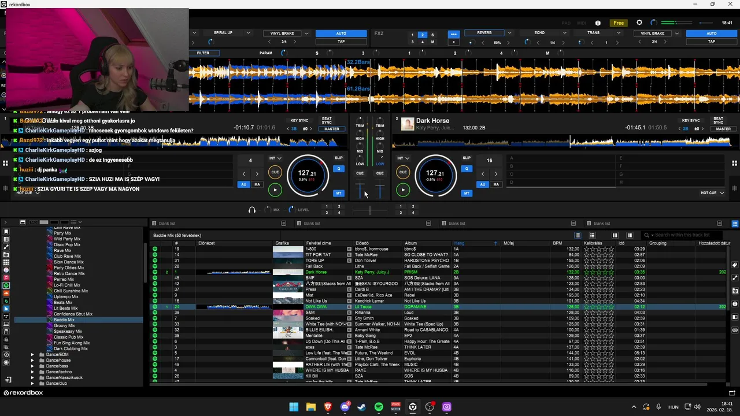Open File Explorer from the taskbar
Screen dimensions: 740x416
tap(311, 407)
